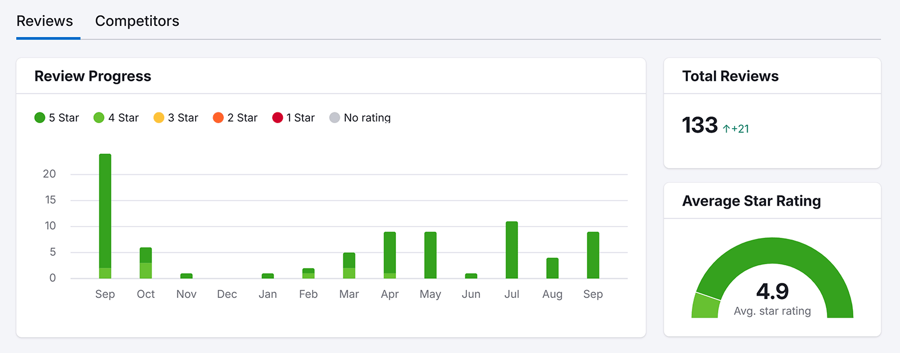Click the Oct bar in chart
Viewport: 900px width, 353px height.
click(x=146, y=263)
